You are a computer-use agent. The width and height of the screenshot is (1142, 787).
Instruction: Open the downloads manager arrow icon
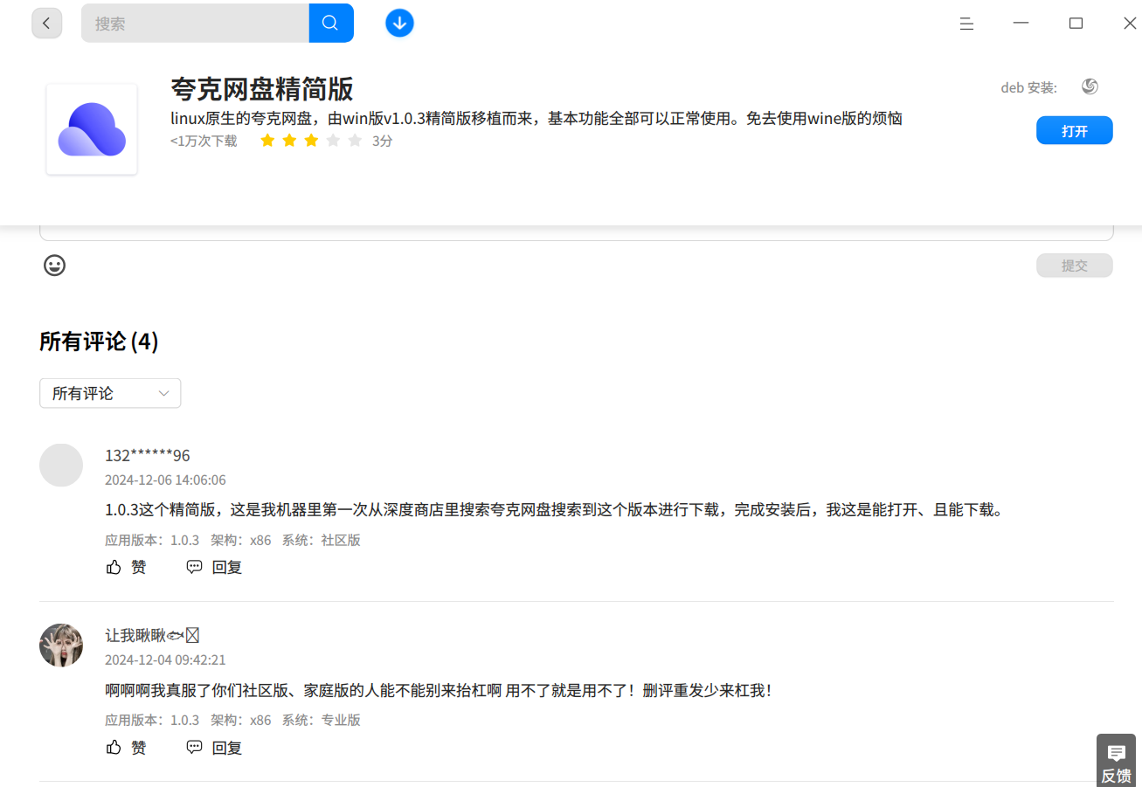(x=399, y=24)
